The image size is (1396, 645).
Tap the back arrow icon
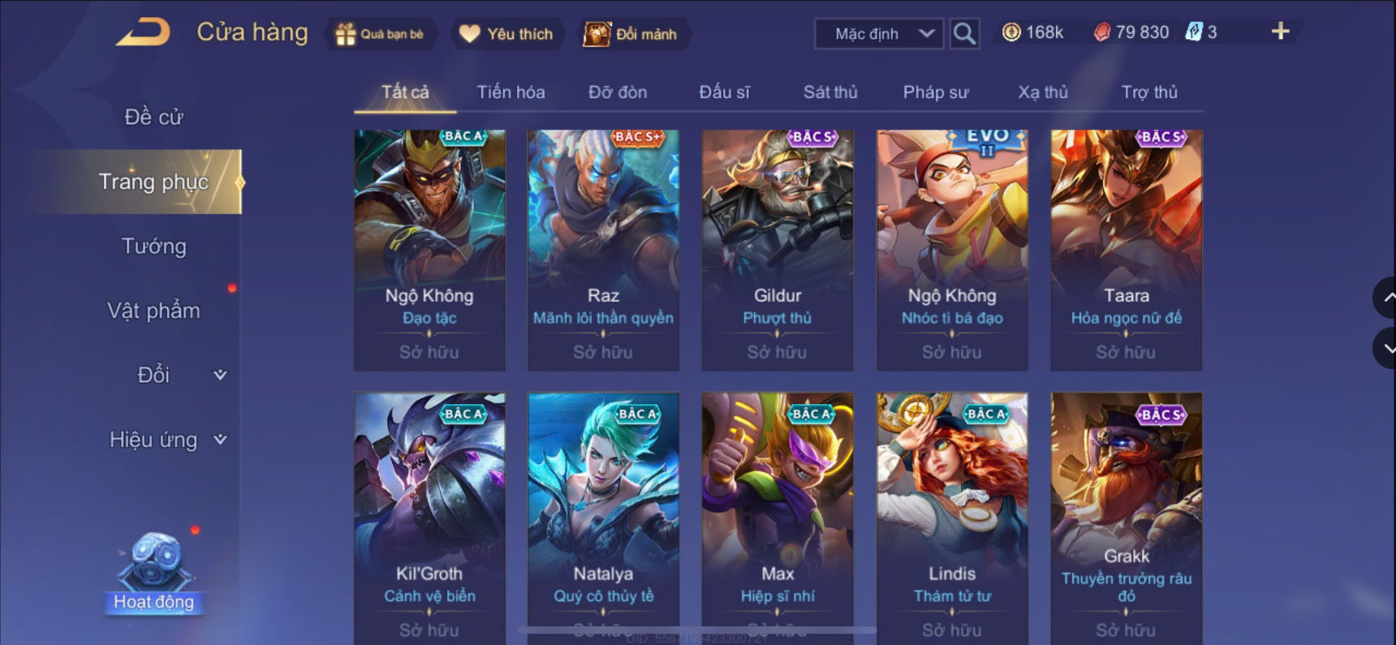click(x=143, y=32)
